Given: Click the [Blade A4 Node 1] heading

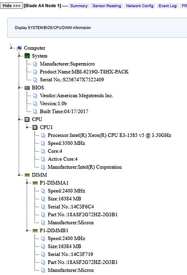Looking at the screenshot, I should [43, 6].
